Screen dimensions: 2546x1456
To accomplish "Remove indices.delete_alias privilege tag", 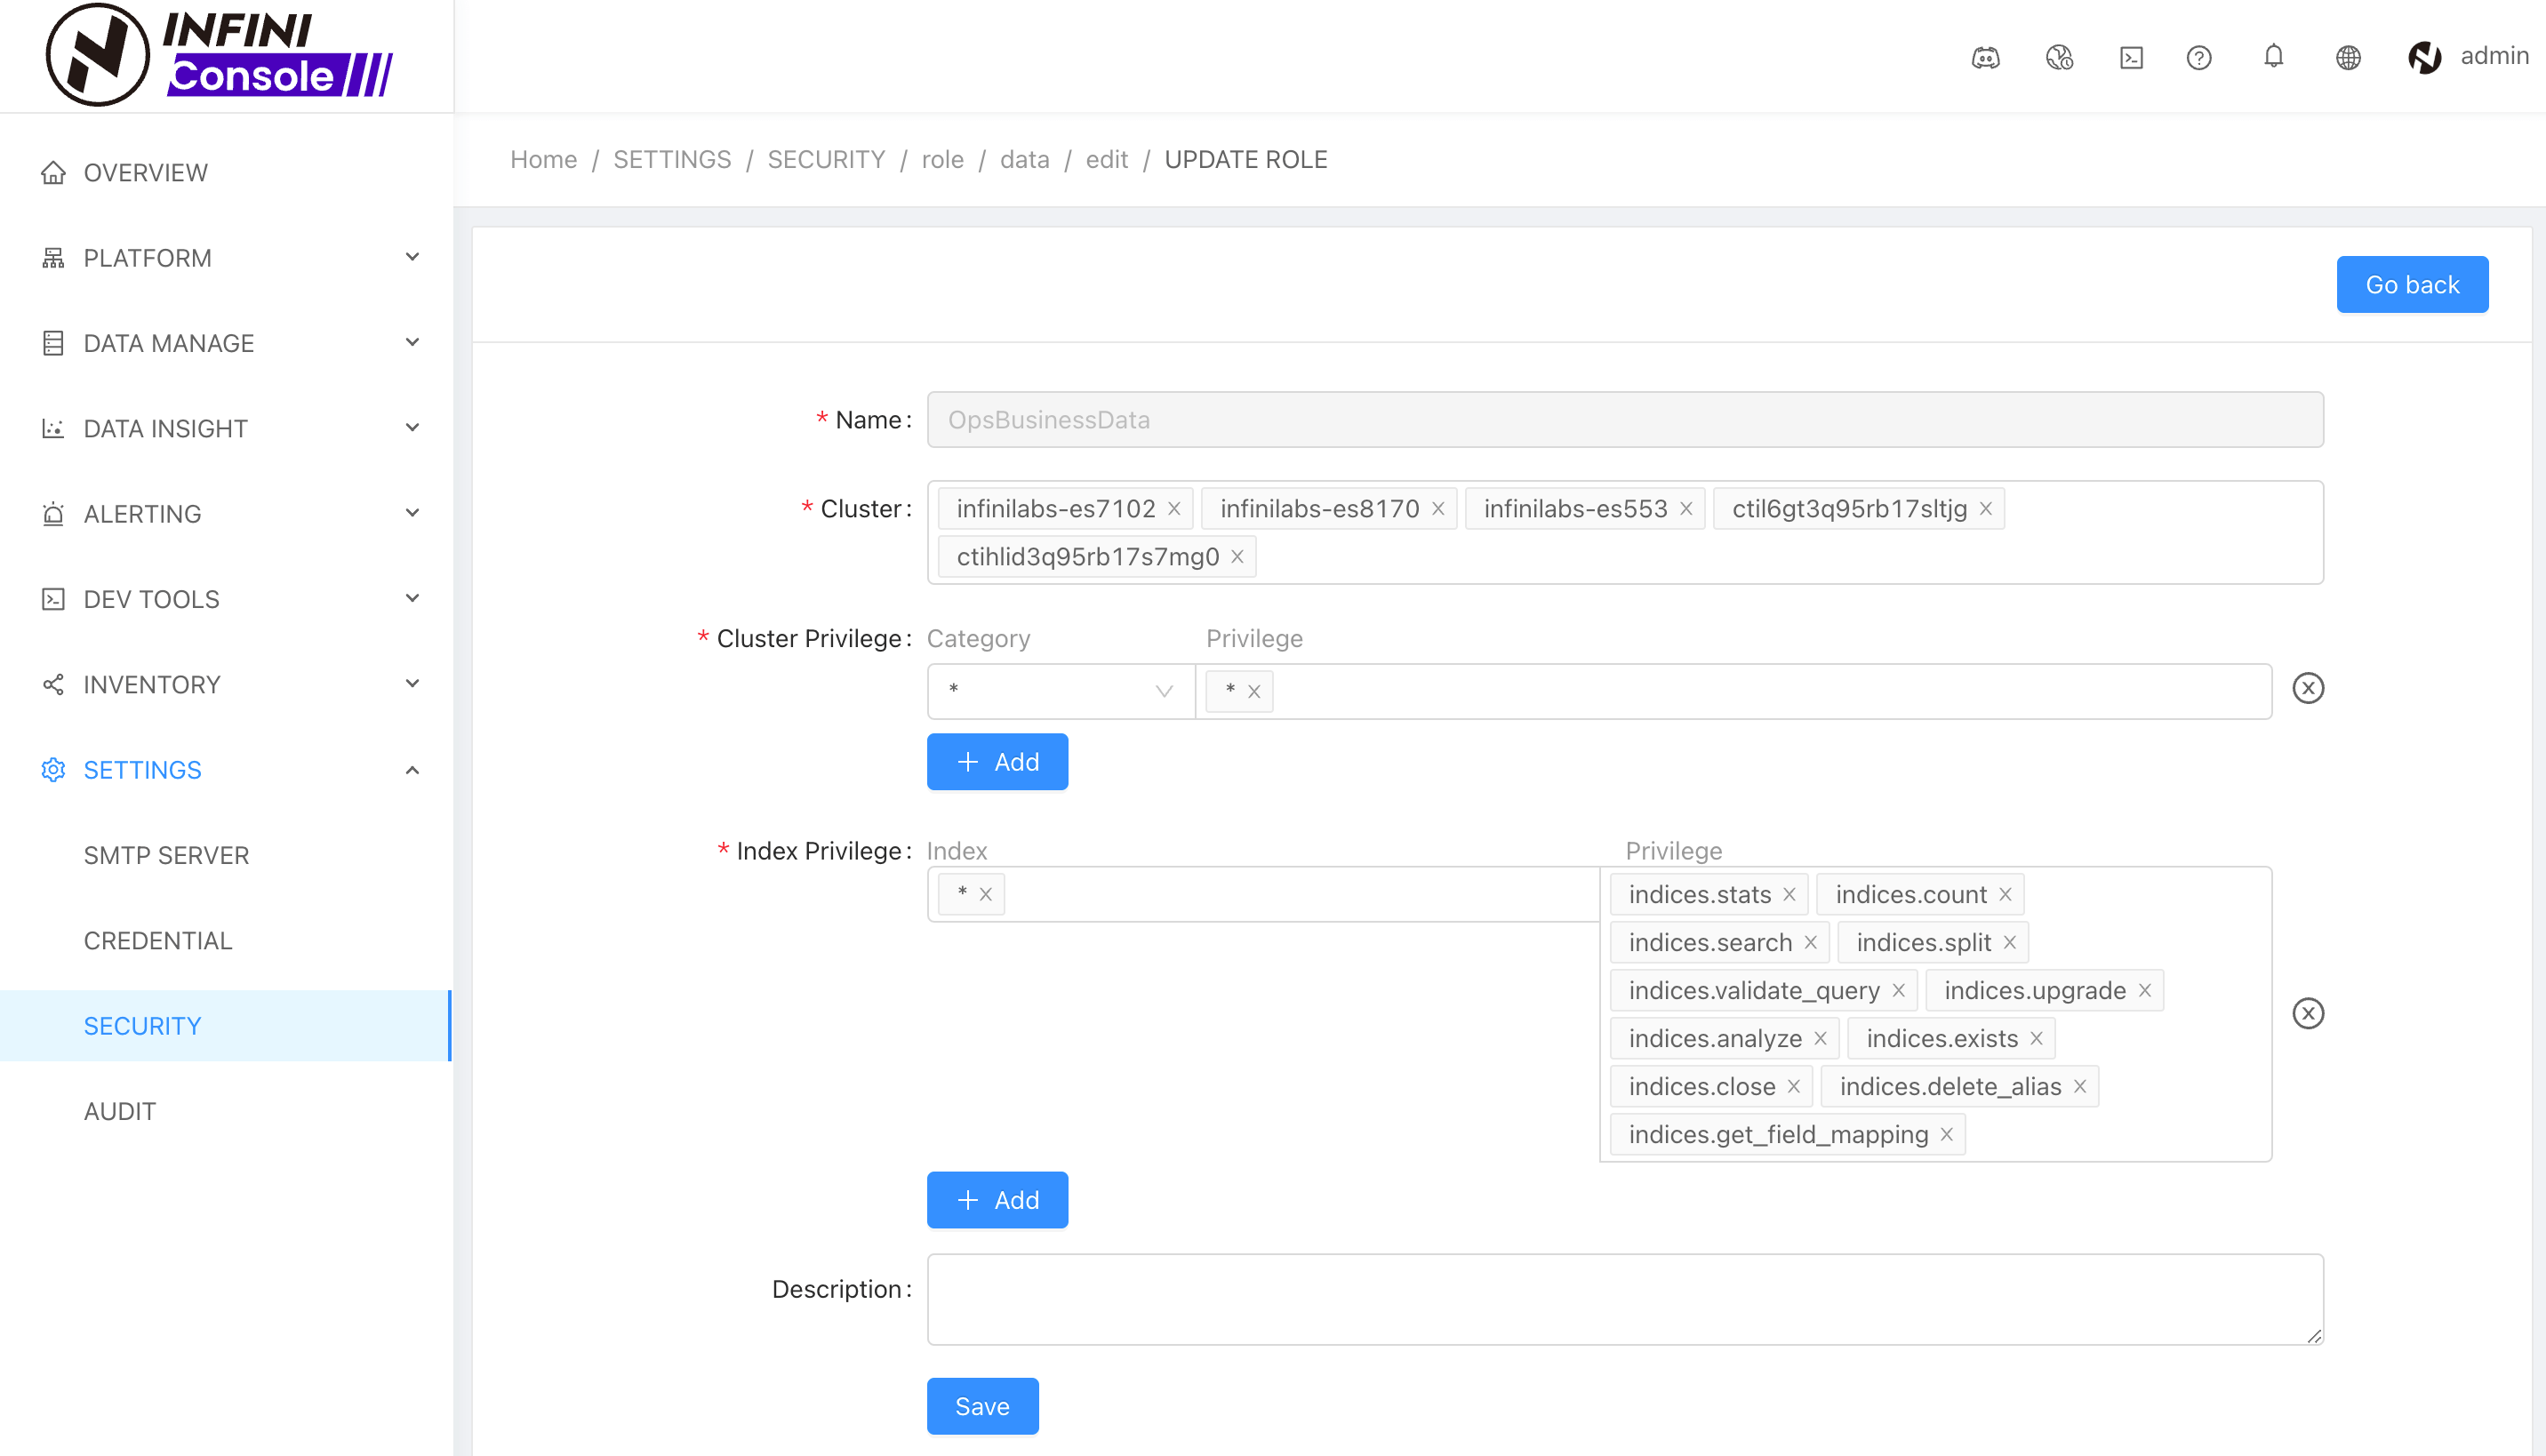I will tap(2080, 1086).
